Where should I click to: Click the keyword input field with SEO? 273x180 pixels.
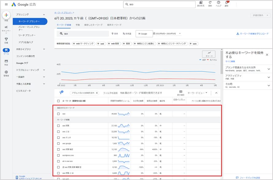pos(83,34)
